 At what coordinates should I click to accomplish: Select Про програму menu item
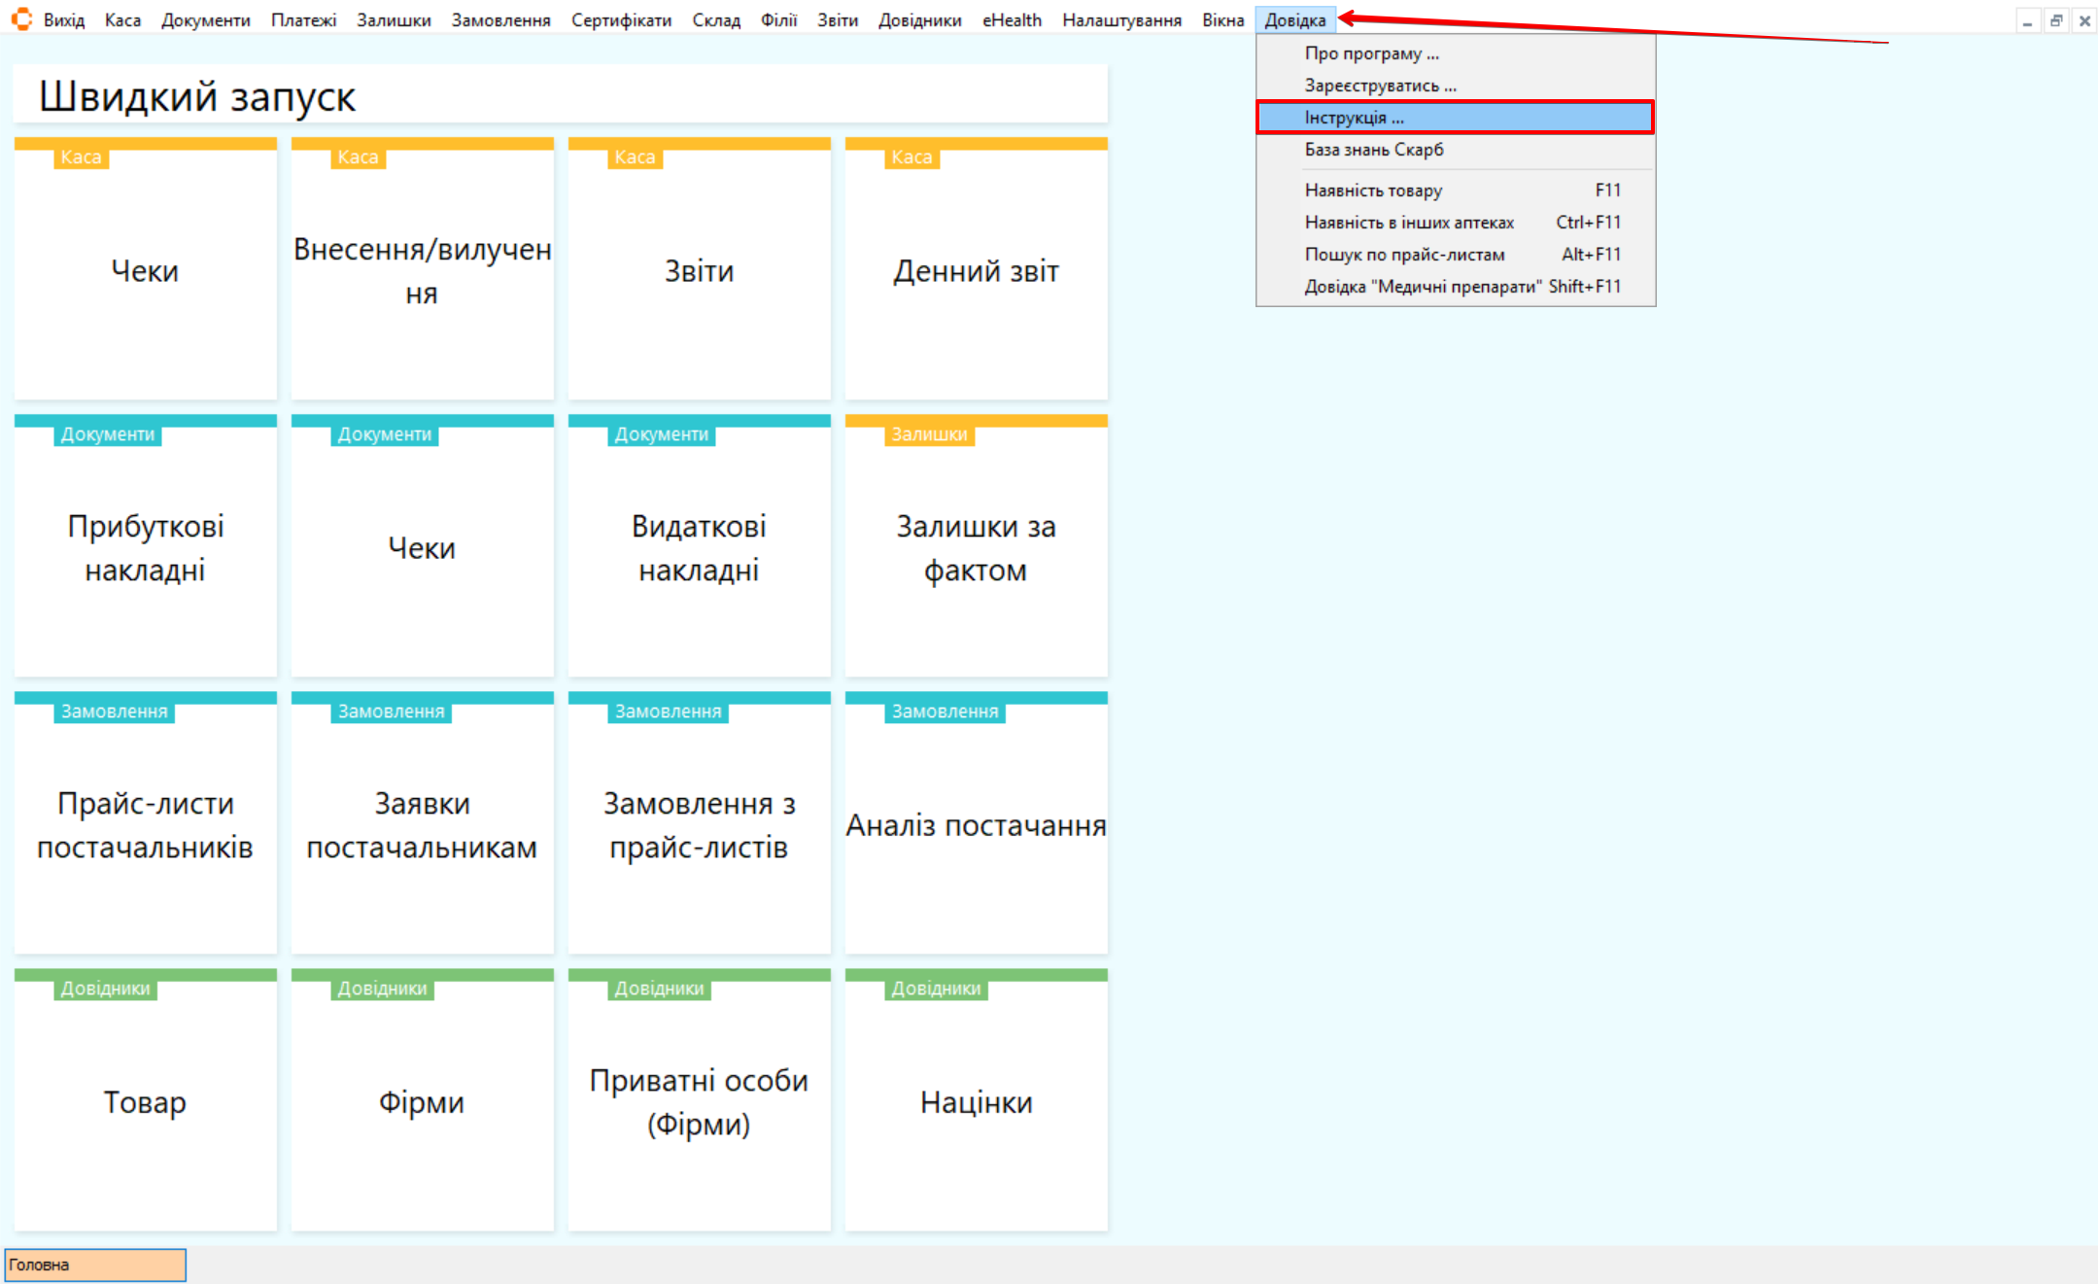coord(1371,53)
